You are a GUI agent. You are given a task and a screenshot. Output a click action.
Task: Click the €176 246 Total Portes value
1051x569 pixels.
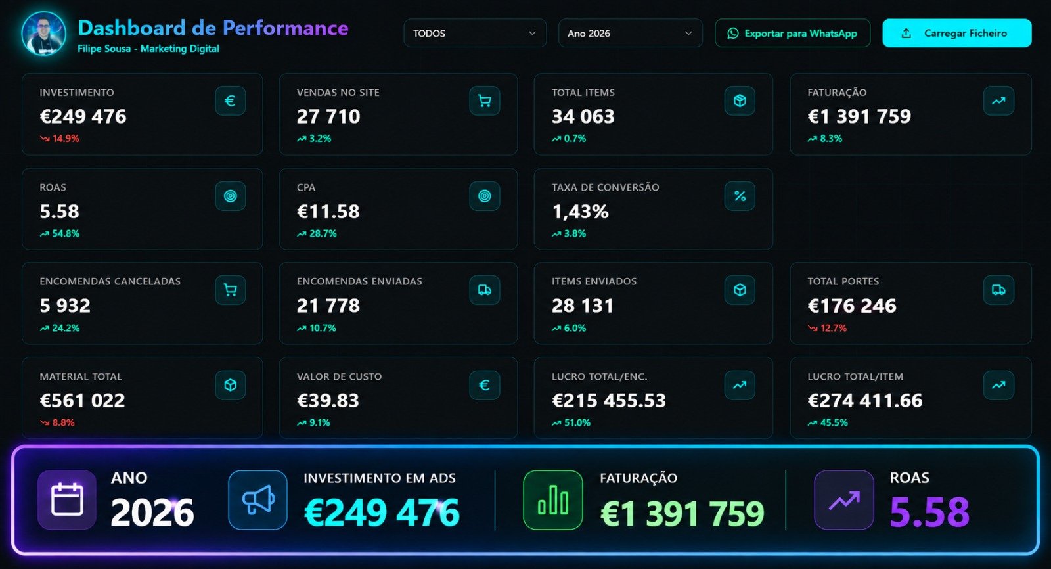(x=852, y=306)
